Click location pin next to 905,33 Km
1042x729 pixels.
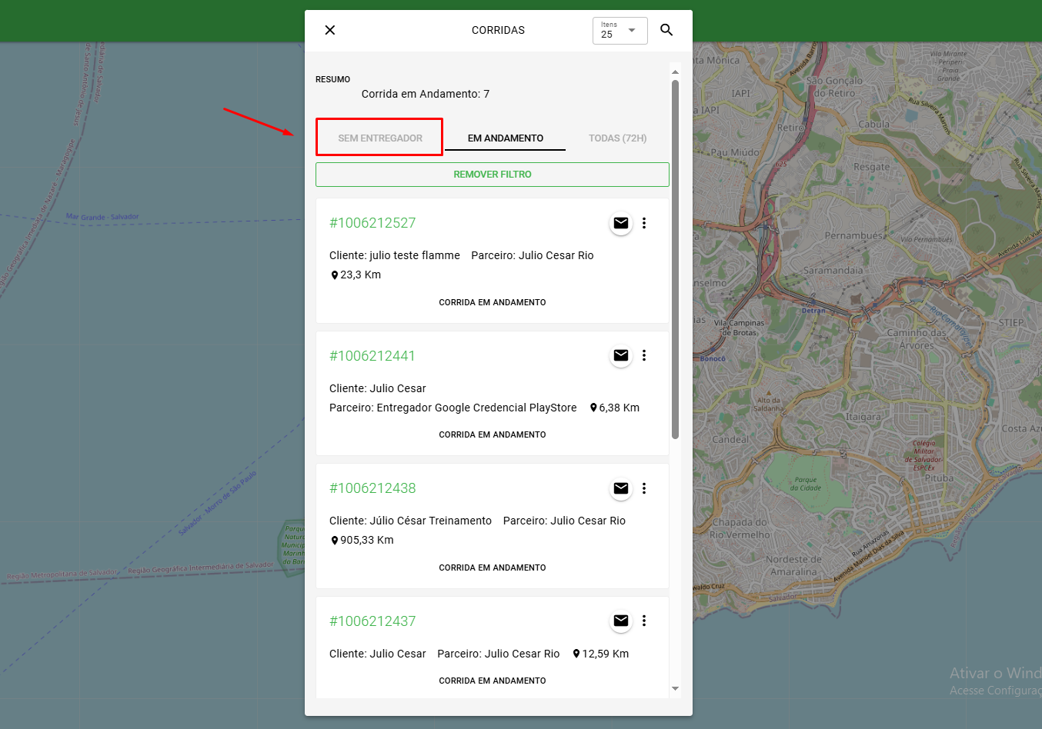click(335, 541)
